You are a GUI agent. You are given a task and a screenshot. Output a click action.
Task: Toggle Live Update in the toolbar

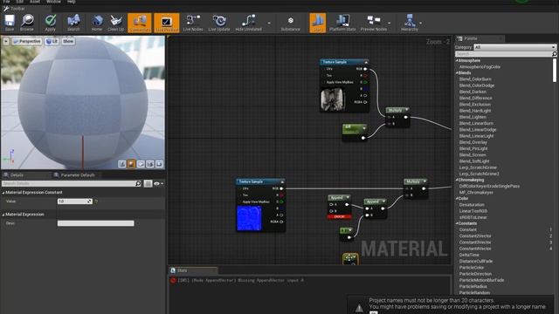coord(219,23)
